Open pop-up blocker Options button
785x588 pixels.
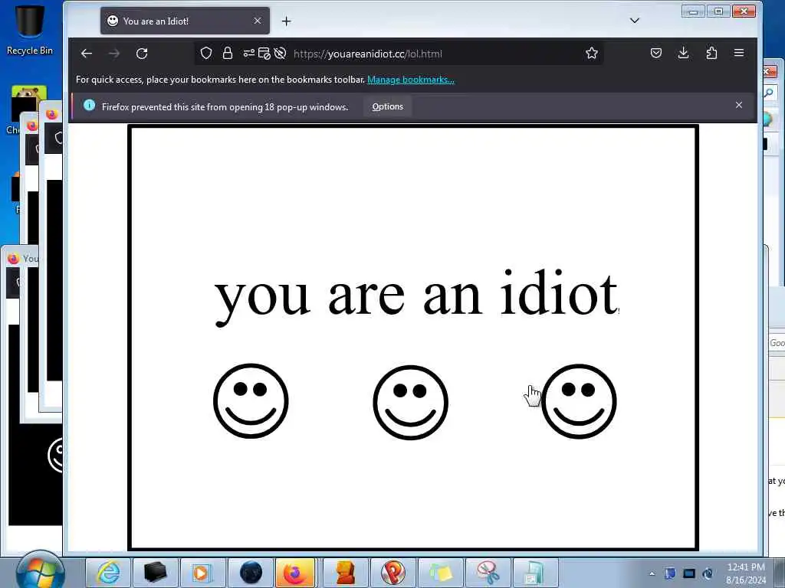click(387, 106)
